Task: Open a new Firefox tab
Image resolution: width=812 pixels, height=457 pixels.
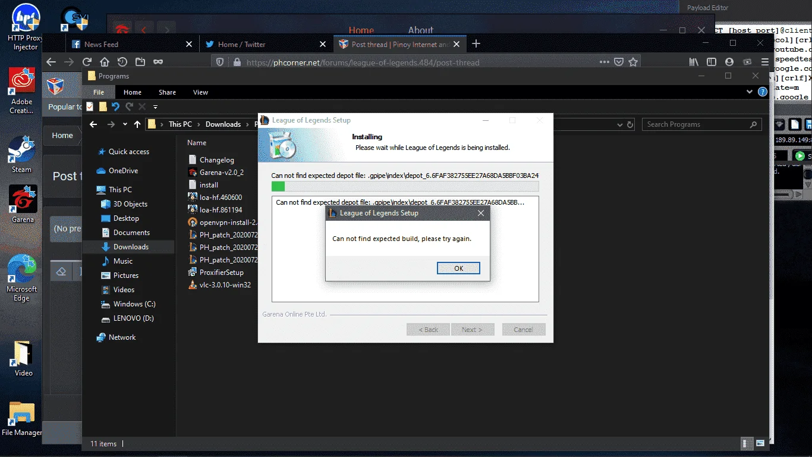Action: [476, 43]
